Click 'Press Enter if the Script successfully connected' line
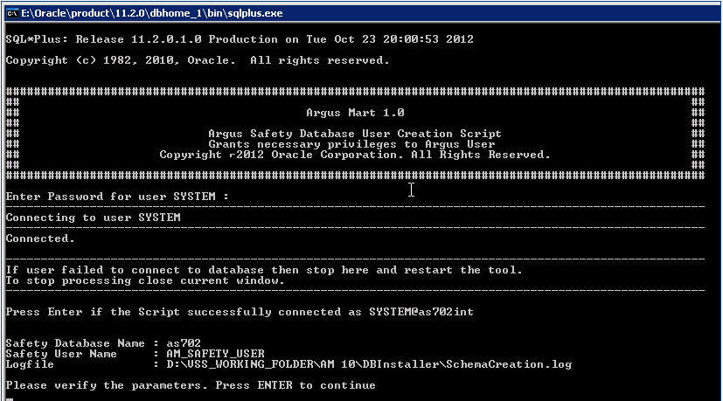723x401 pixels. point(240,312)
